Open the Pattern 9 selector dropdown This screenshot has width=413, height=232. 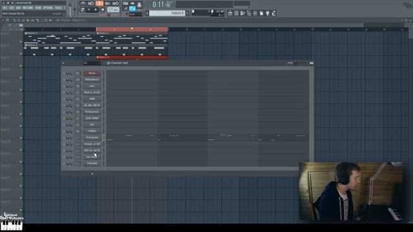pos(167,13)
